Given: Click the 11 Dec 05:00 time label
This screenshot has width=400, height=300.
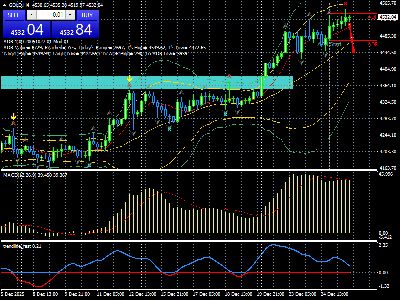Looking at the screenshot, I should point(110,294).
